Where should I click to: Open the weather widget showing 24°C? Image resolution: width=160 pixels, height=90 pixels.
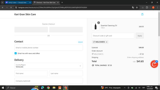[x=111, y=88]
